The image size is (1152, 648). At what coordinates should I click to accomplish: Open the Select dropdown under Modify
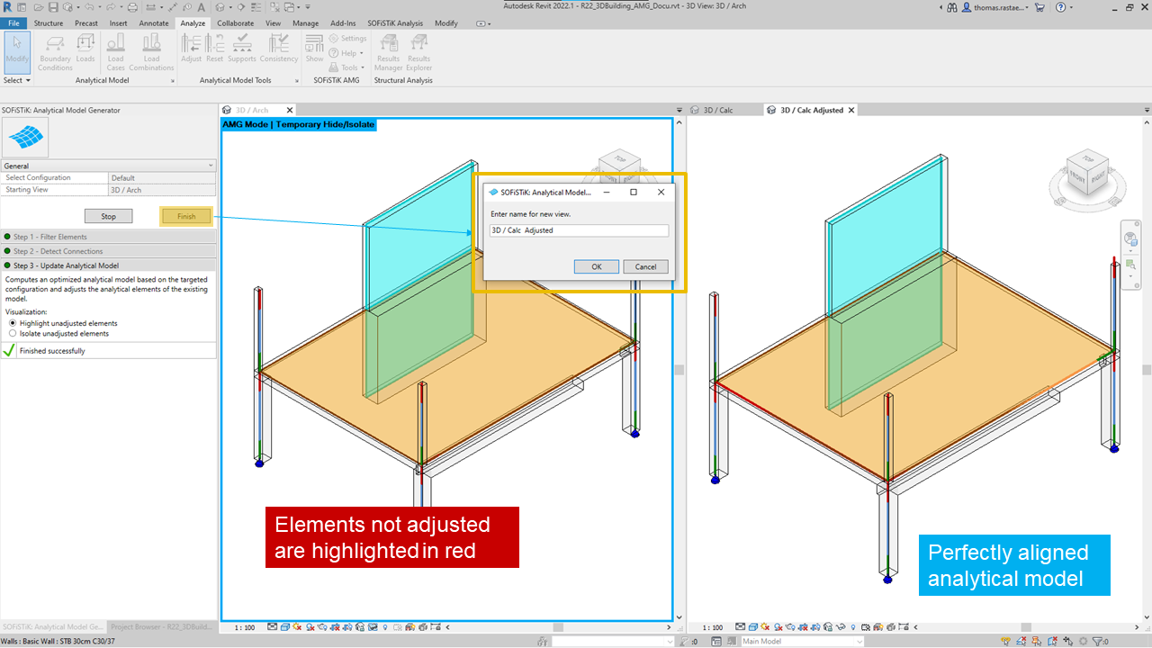click(17, 80)
